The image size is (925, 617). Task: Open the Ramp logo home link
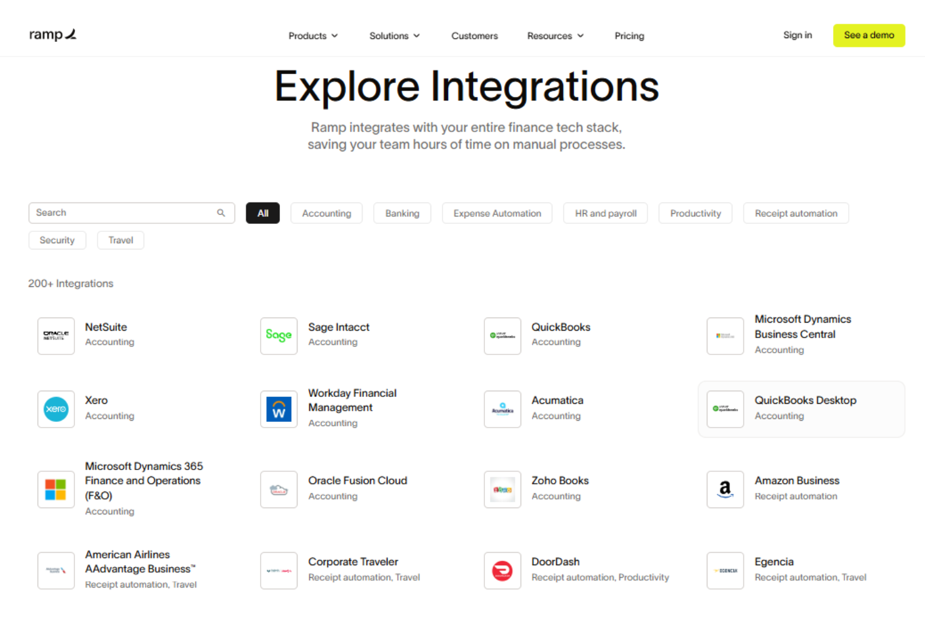tap(52, 35)
